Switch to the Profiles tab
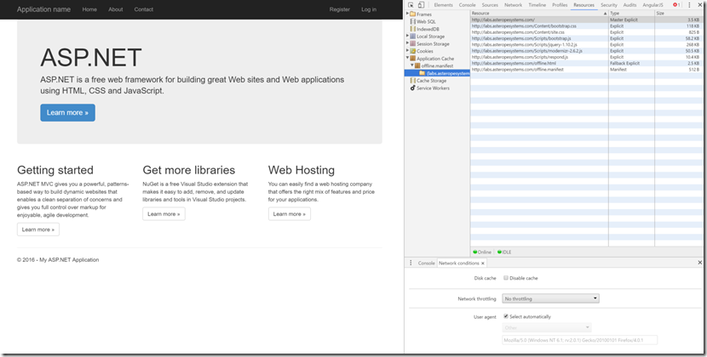707x357 pixels. coord(560,5)
